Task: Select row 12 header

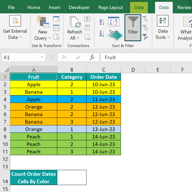Action: tap(5, 159)
